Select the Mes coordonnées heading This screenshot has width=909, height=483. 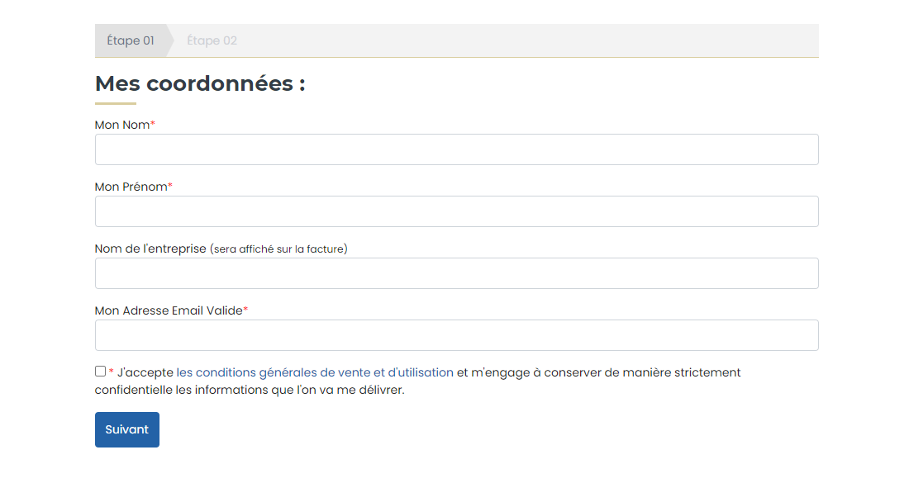coord(200,83)
